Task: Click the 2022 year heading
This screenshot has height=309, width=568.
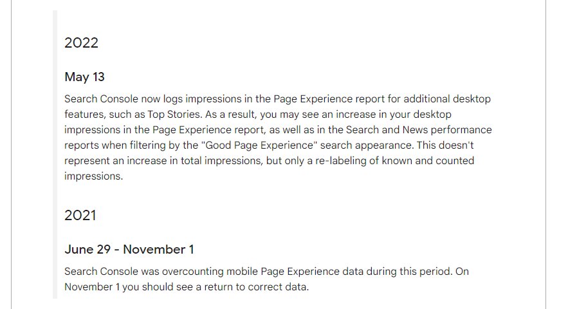Action: 81,42
